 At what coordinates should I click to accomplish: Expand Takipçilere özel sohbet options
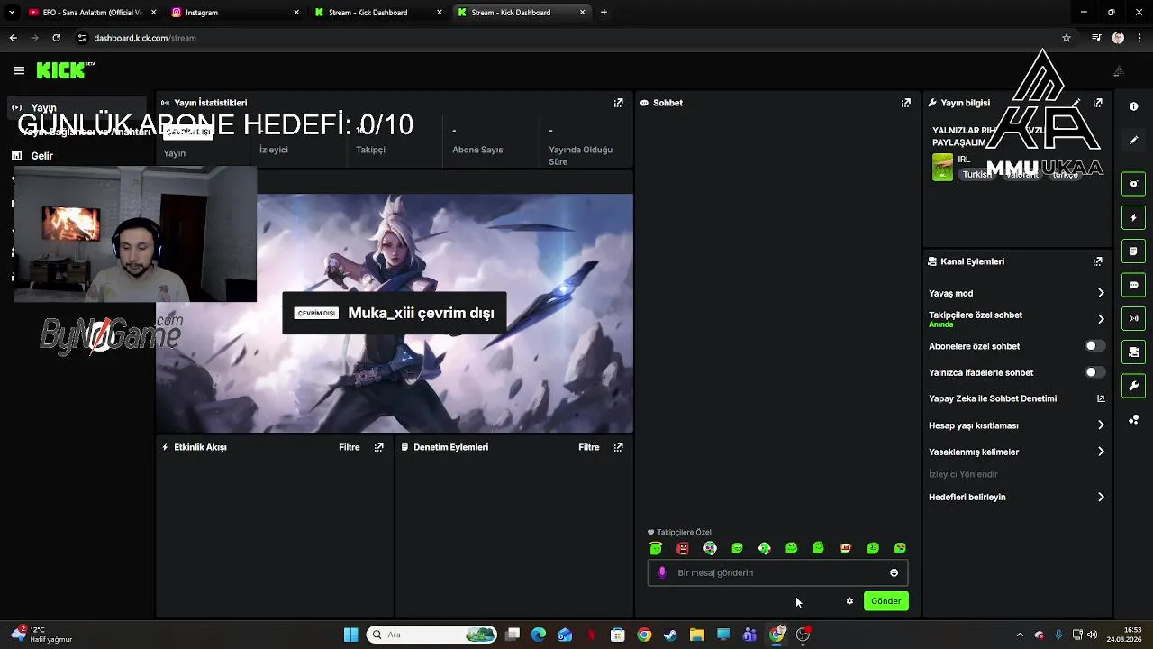coord(1016,319)
